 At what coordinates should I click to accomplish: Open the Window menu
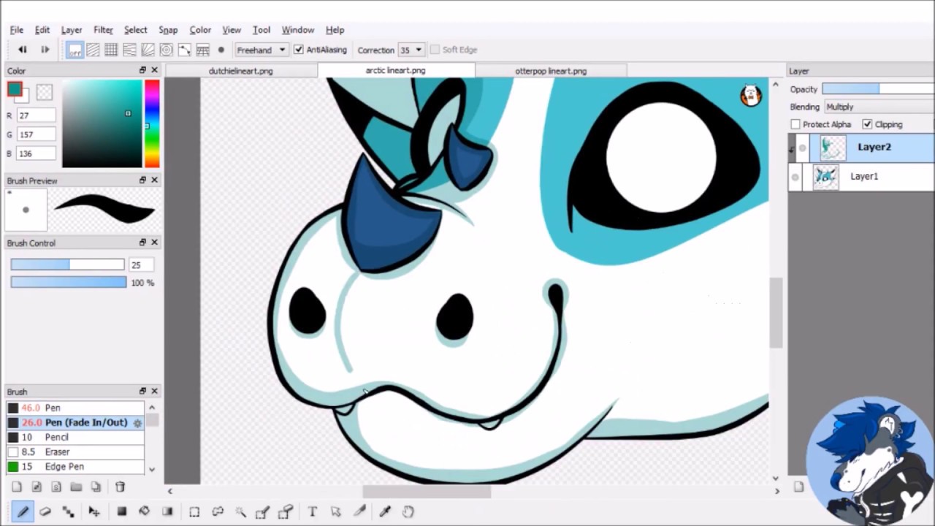pos(298,30)
